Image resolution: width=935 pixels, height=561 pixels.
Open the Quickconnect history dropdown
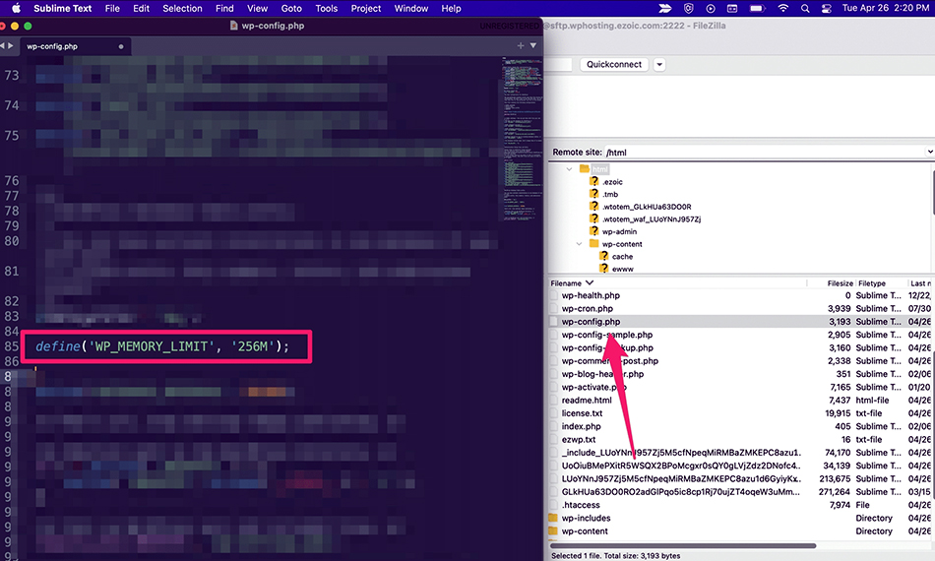point(658,64)
